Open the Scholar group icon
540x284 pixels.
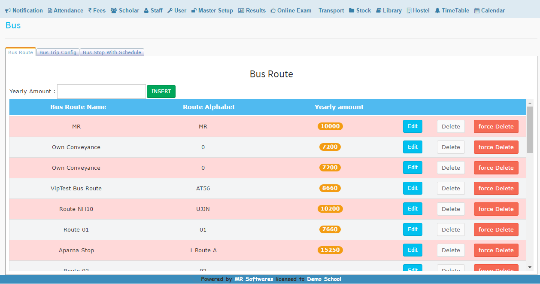(x=114, y=10)
